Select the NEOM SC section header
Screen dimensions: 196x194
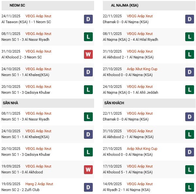point(18,6)
